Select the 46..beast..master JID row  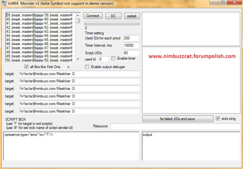click(39, 44)
